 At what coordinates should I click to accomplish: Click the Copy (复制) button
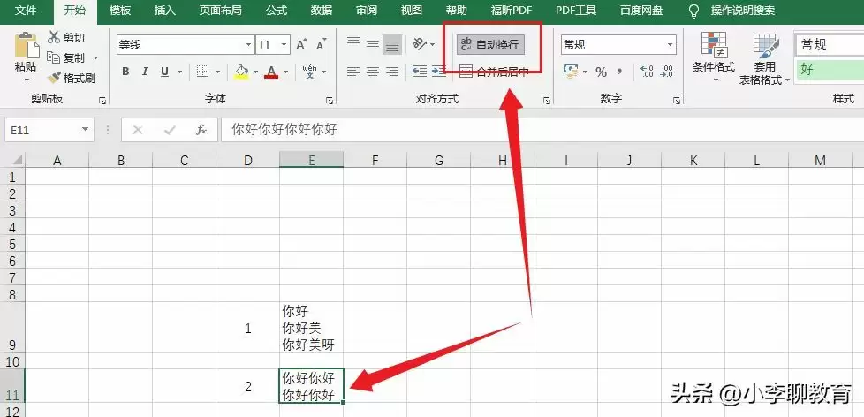(x=66, y=57)
